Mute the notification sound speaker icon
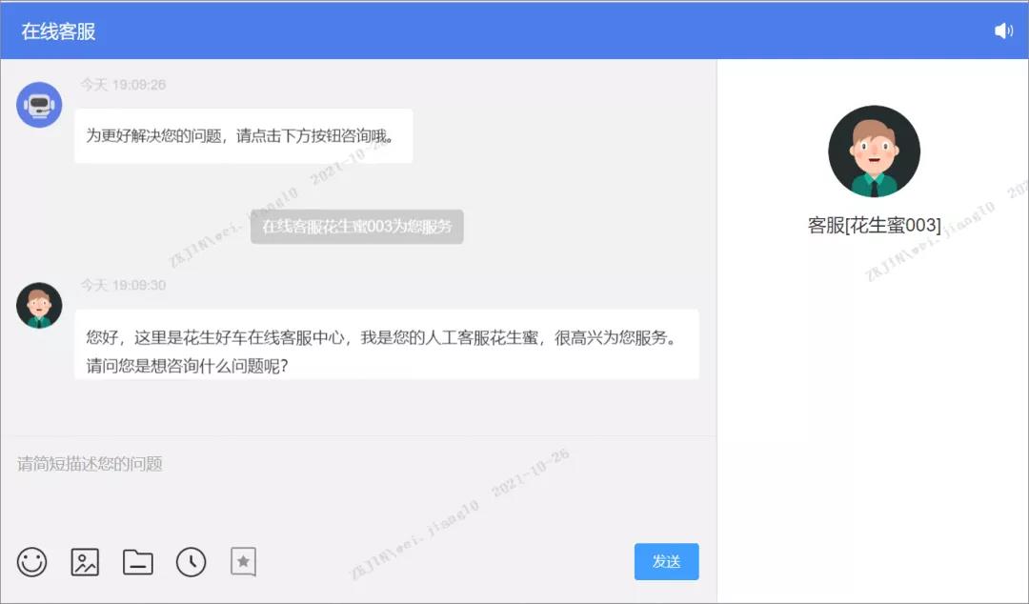Image resolution: width=1029 pixels, height=604 pixels. pyautogui.click(x=1003, y=31)
